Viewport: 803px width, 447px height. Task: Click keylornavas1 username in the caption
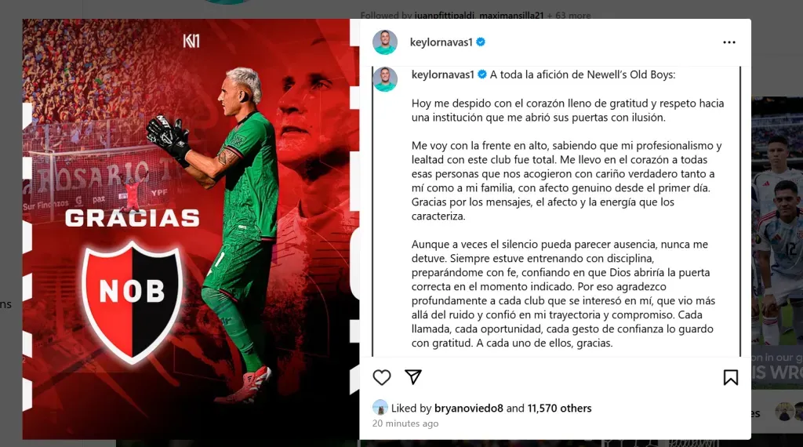point(443,74)
